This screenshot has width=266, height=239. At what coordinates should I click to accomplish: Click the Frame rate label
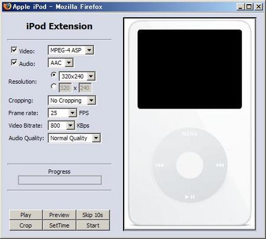(23, 113)
